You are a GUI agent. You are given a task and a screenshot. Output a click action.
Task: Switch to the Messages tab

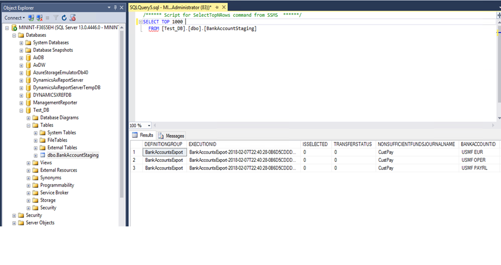pos(171,136)
